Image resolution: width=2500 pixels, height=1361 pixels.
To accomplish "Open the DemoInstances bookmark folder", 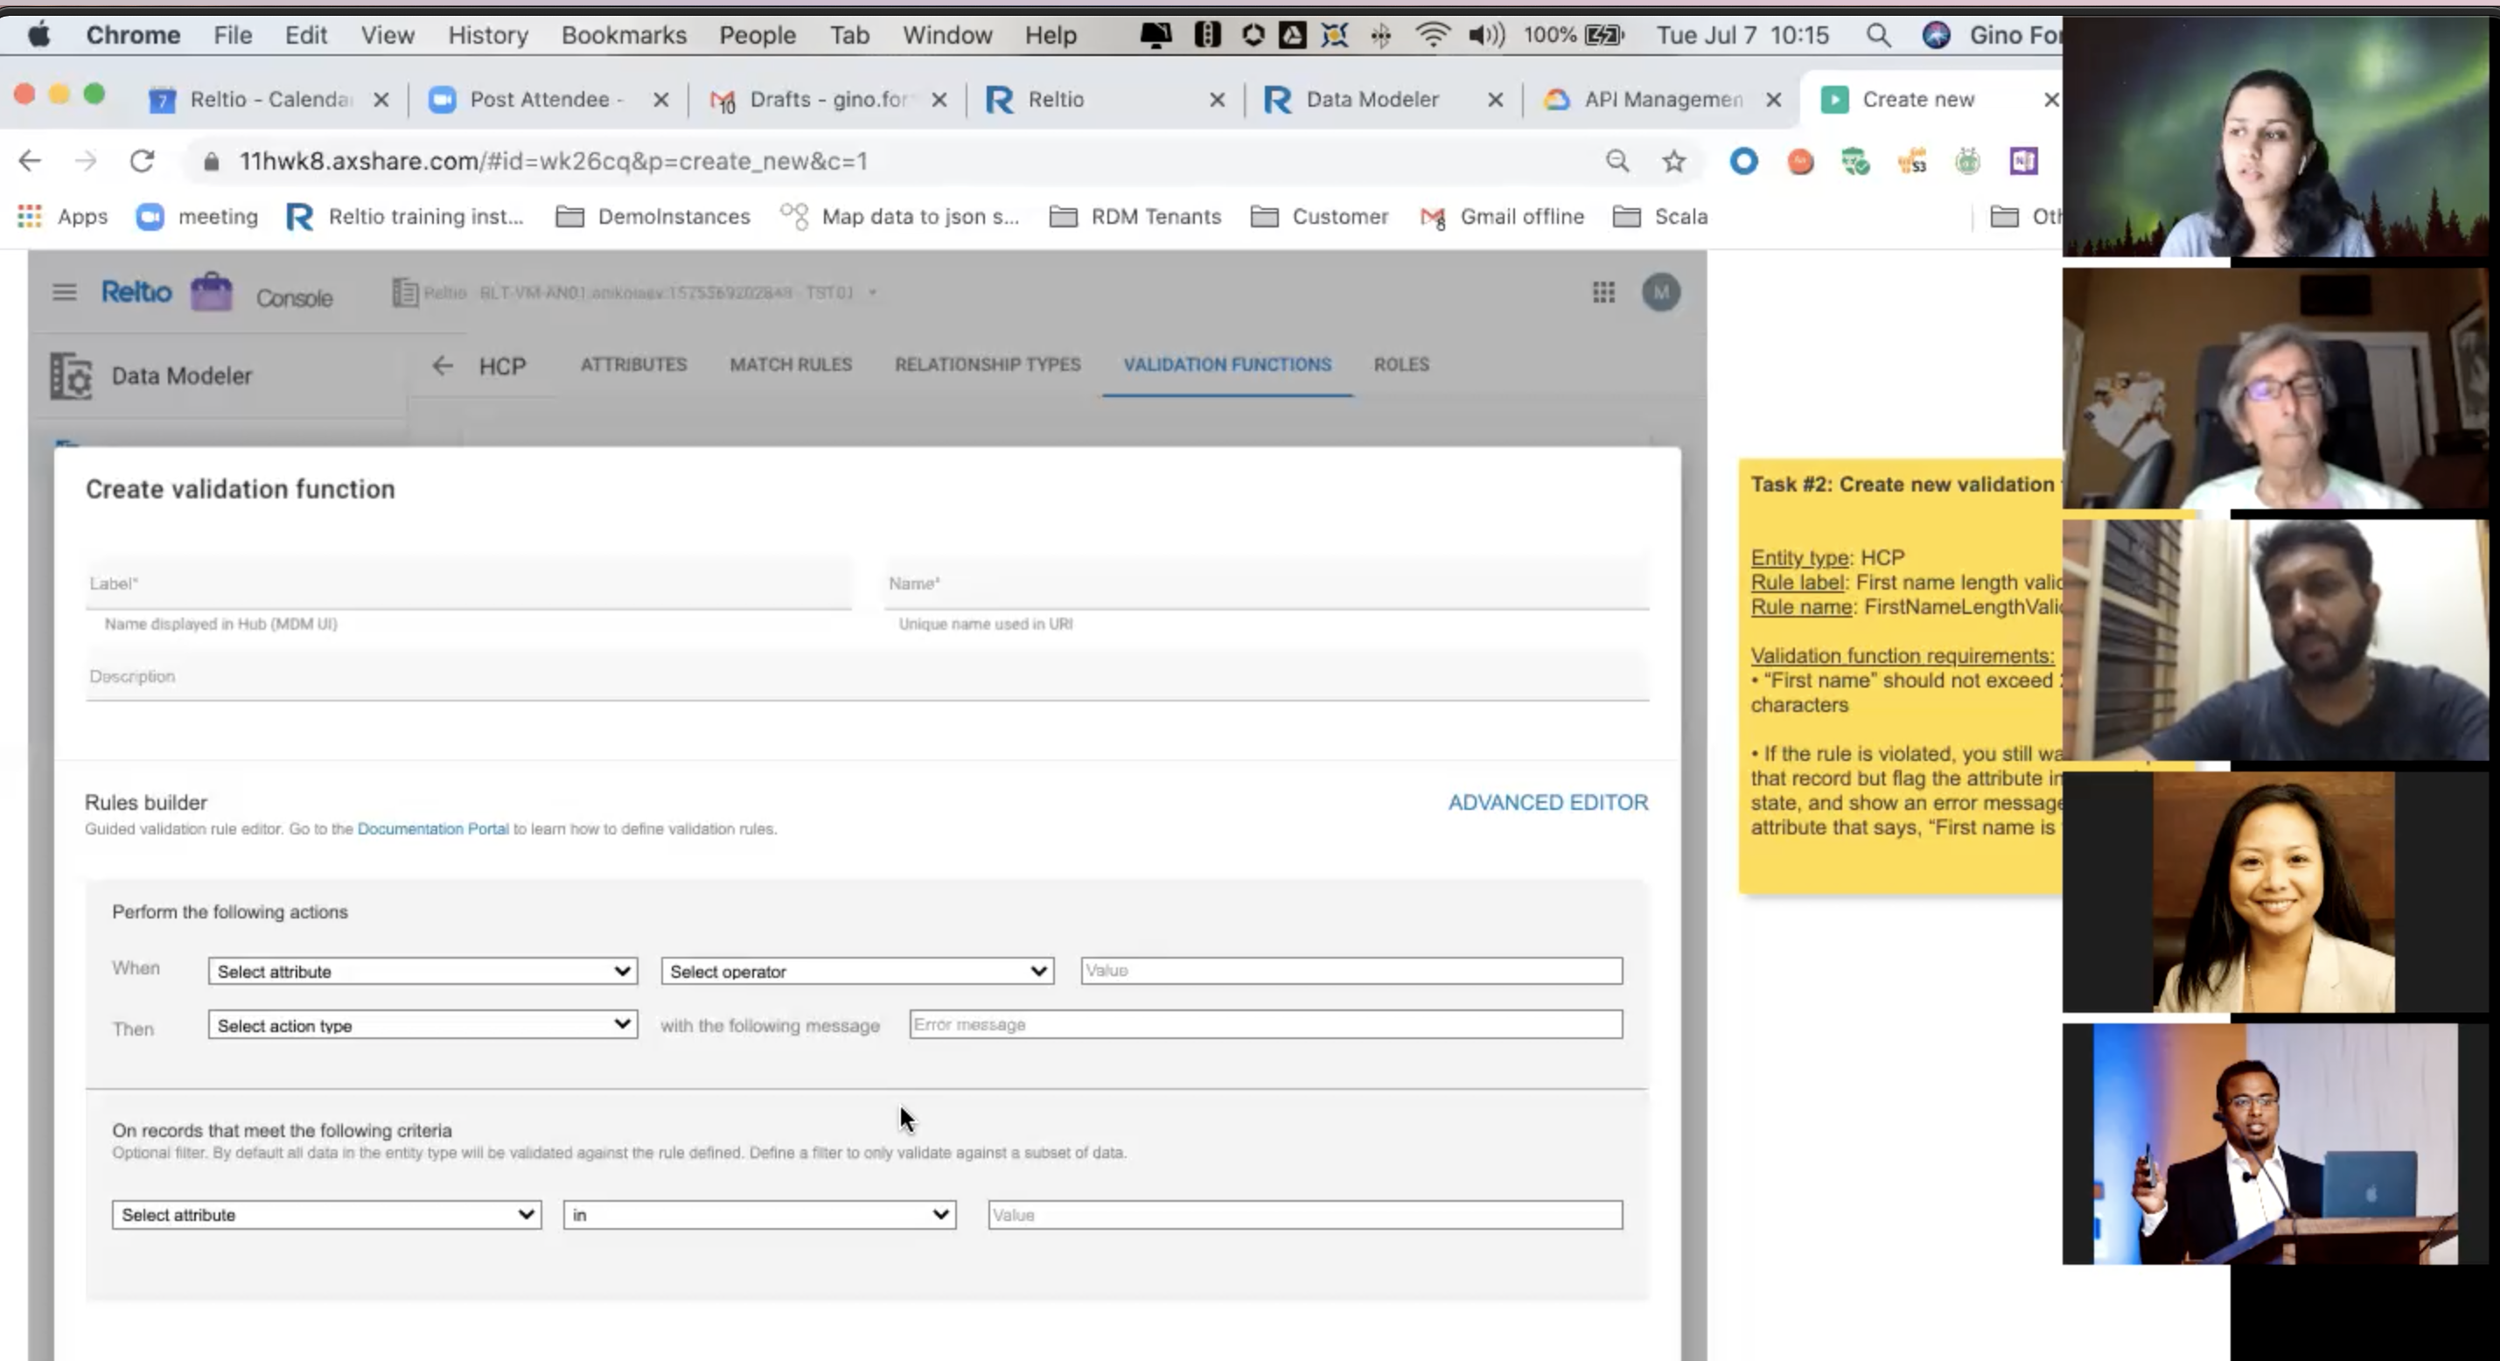I will click(653, 216).
